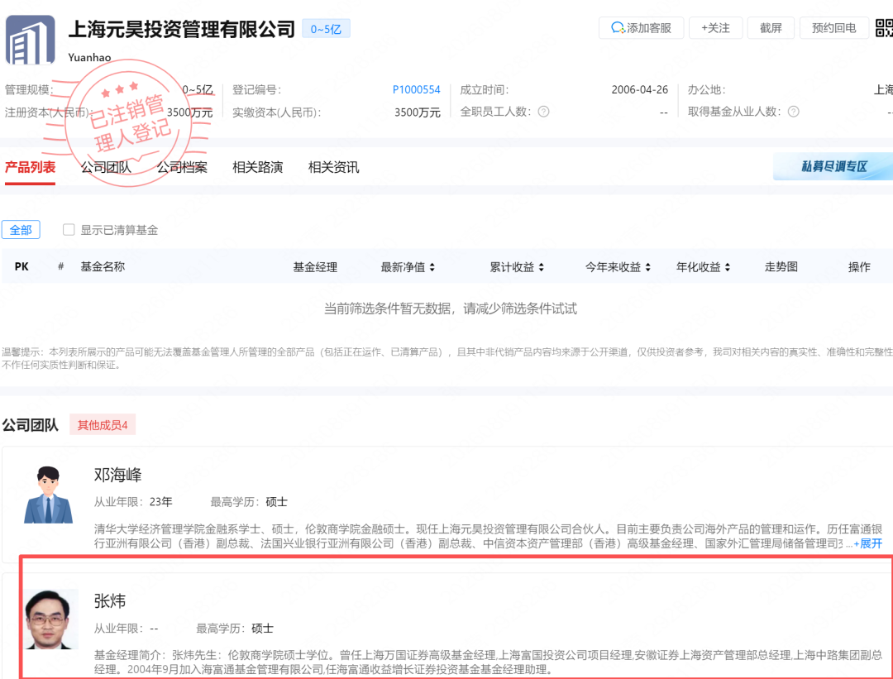Screen dimensions: 893x679
Task: Click the PK column header
Action: point(21,266)
